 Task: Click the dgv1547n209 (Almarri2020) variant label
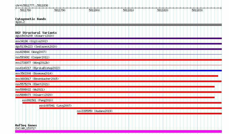(35, 36)
